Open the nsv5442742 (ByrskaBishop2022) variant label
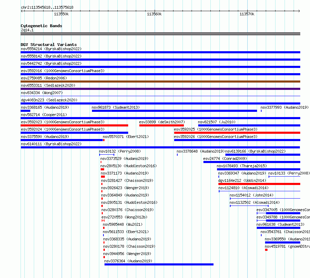 51,63
